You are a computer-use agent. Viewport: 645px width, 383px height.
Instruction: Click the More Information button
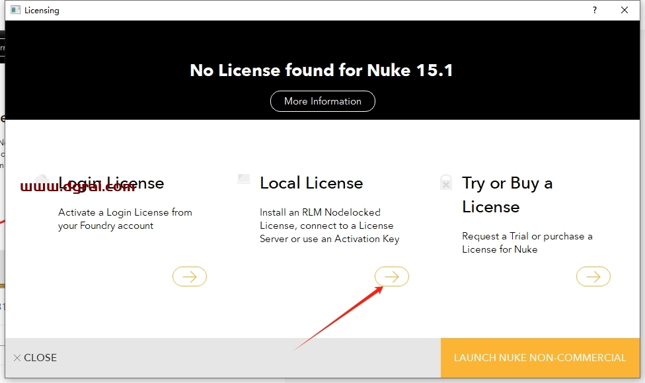pos(322,101)
